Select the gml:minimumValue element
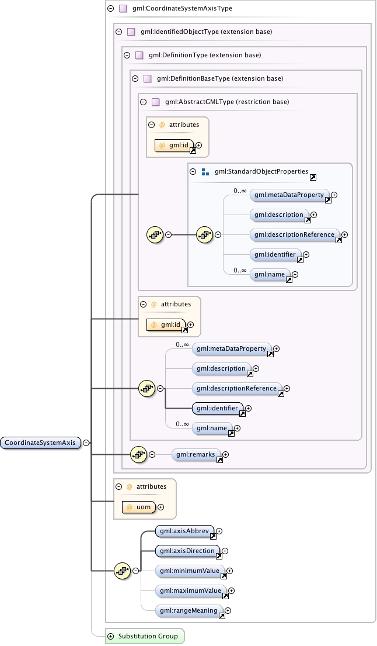377x646 pixels. point(190,571)
